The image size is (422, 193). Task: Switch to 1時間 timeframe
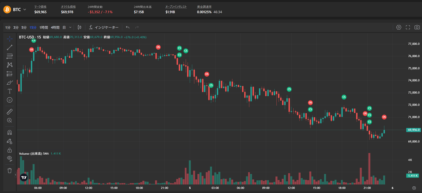coord(44,27)
